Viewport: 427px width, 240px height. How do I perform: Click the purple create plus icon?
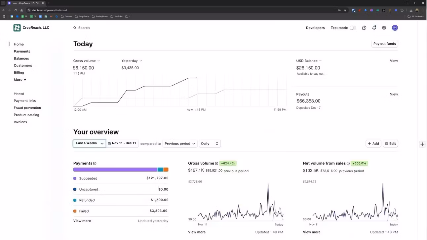point(395,28)
